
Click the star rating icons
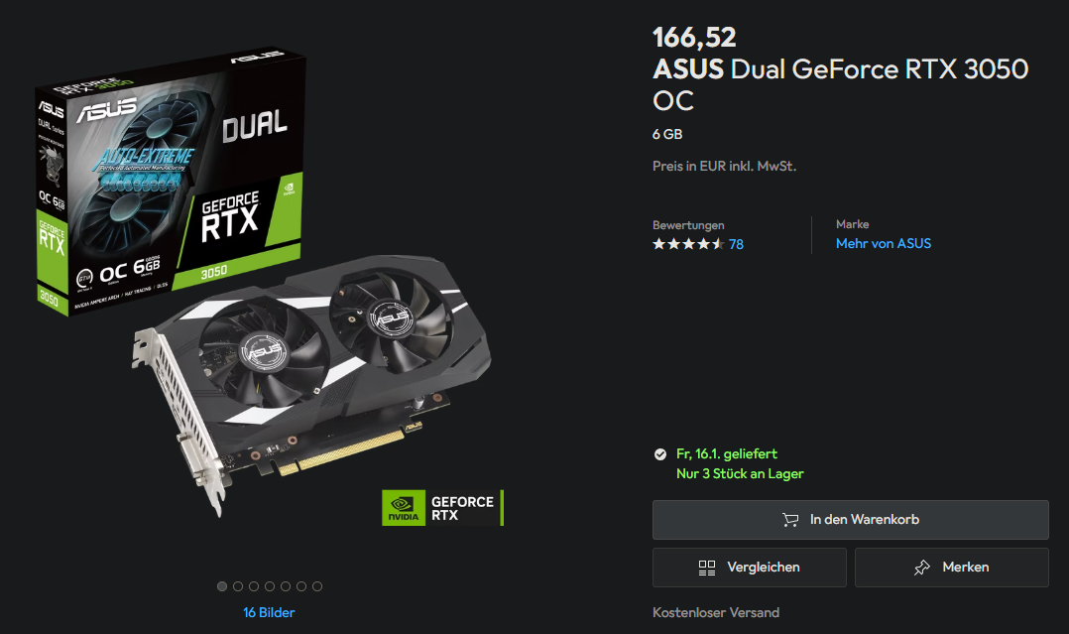(688, 244)
